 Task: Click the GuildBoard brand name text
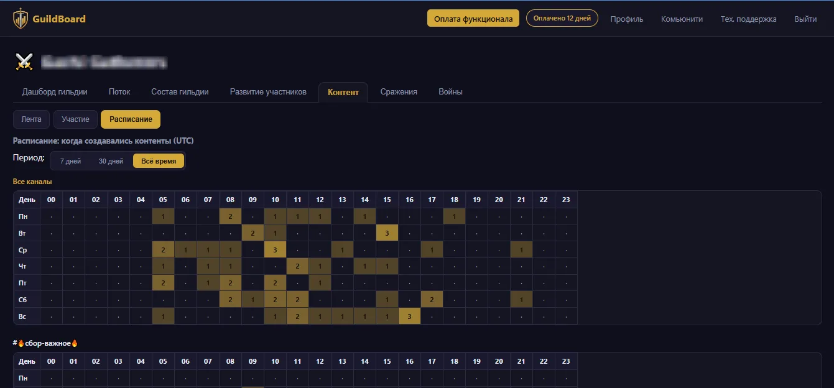[60, 19]
